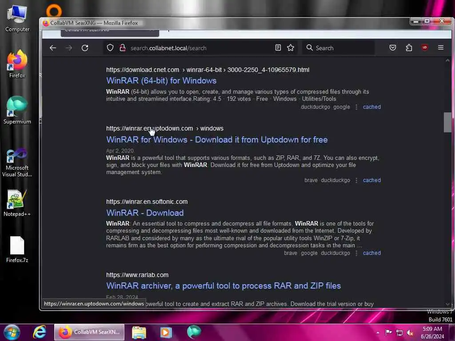
Task: Toggle reader view icon in address bar
Action: coord(278,48)
